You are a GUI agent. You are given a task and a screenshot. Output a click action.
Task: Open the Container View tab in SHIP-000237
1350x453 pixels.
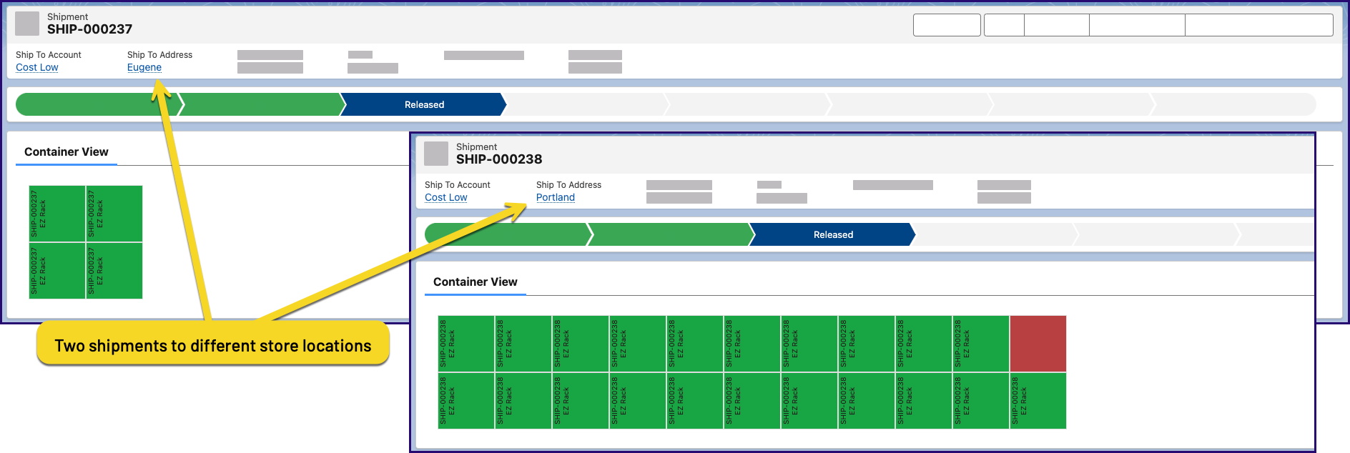(66, 151)
